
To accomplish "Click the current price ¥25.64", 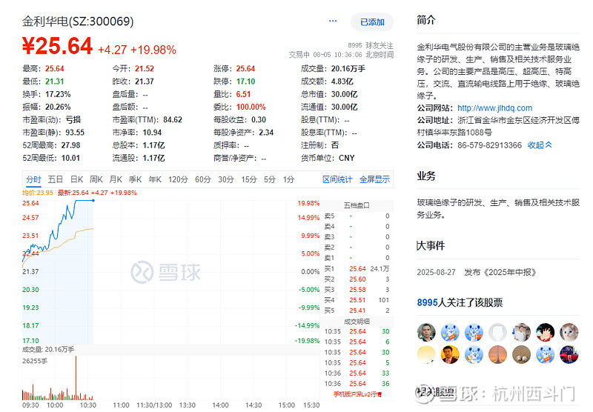I will point(58,46).
